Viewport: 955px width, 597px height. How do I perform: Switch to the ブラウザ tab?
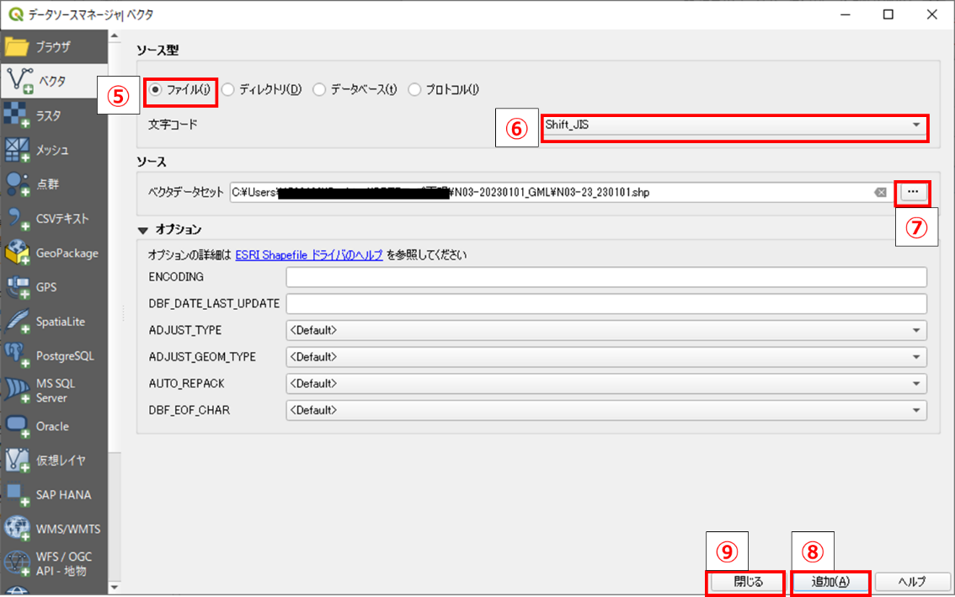[x=53, y=46]
